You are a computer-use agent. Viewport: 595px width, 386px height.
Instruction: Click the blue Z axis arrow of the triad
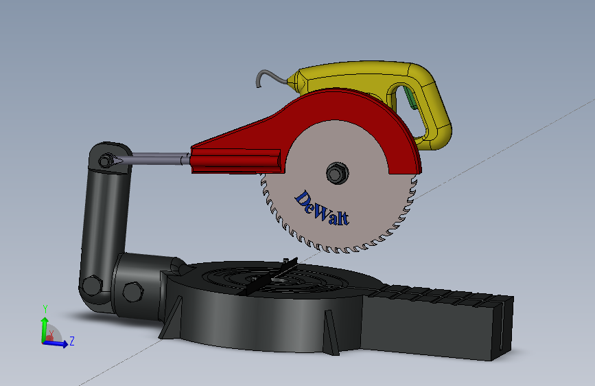56,343
